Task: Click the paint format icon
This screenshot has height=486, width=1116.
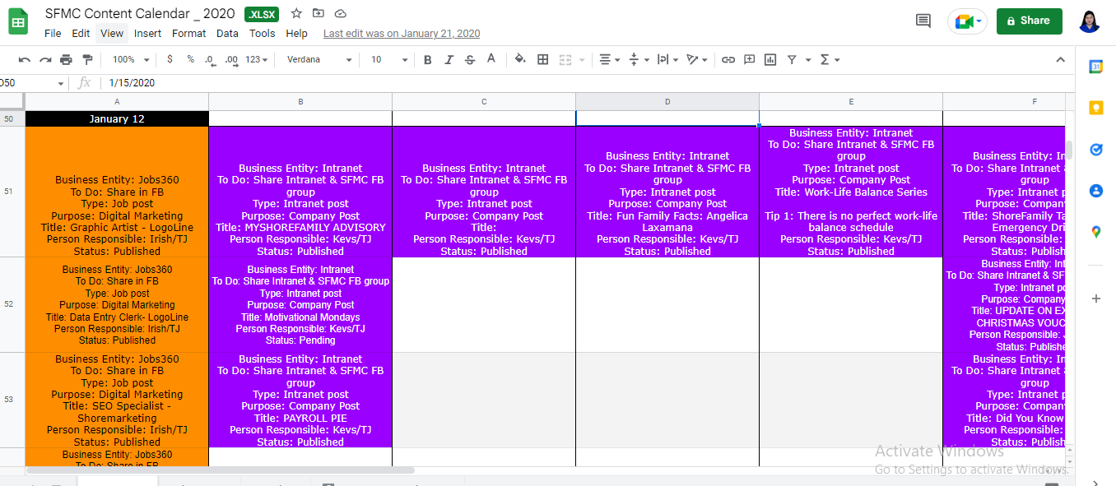Action: [x=87, y=60]
